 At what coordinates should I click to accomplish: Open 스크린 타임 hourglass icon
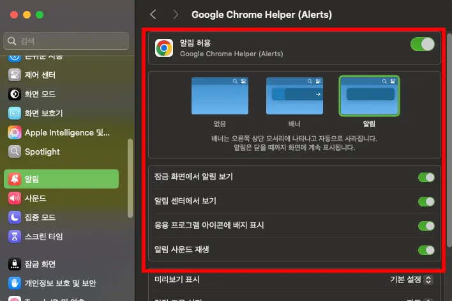[x=15, y=236]
